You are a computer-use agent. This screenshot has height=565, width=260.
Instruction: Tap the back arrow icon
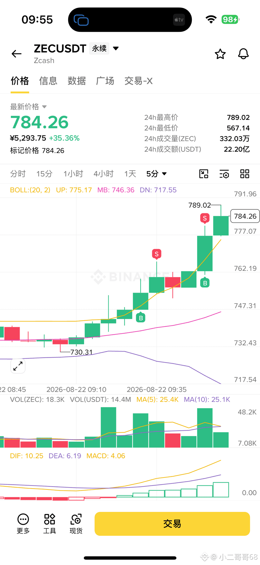(x=17, y=54)
